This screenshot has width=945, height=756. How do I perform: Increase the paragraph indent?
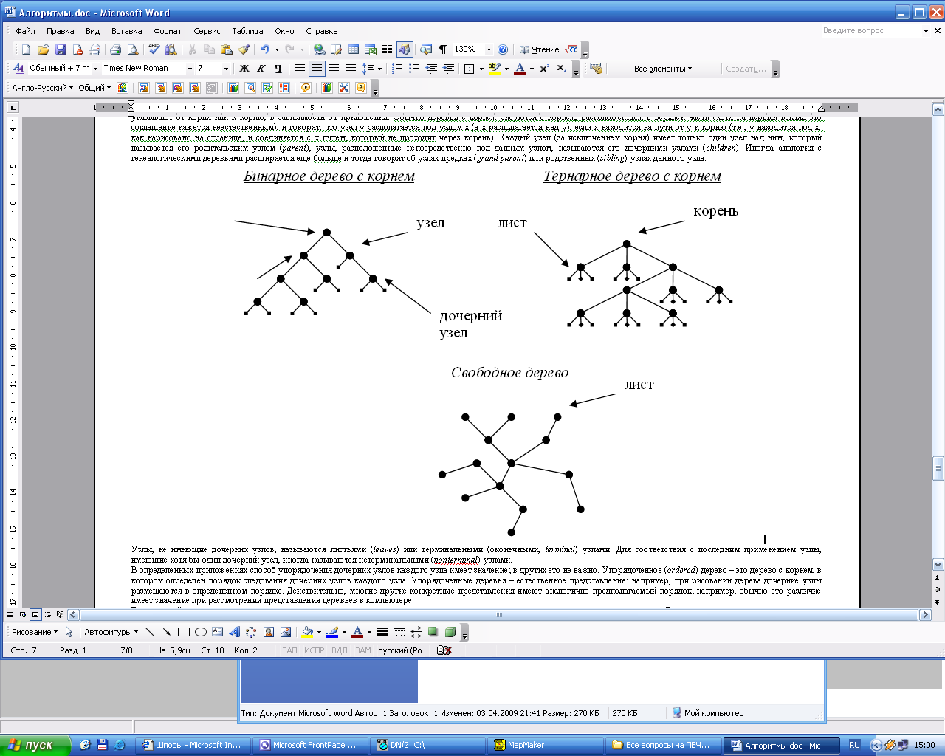pos(448,69)
